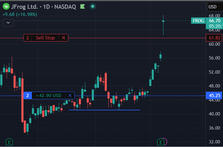Click the 45.25 position price label
This screenshot has height=147, width=223.
point(214,95)
